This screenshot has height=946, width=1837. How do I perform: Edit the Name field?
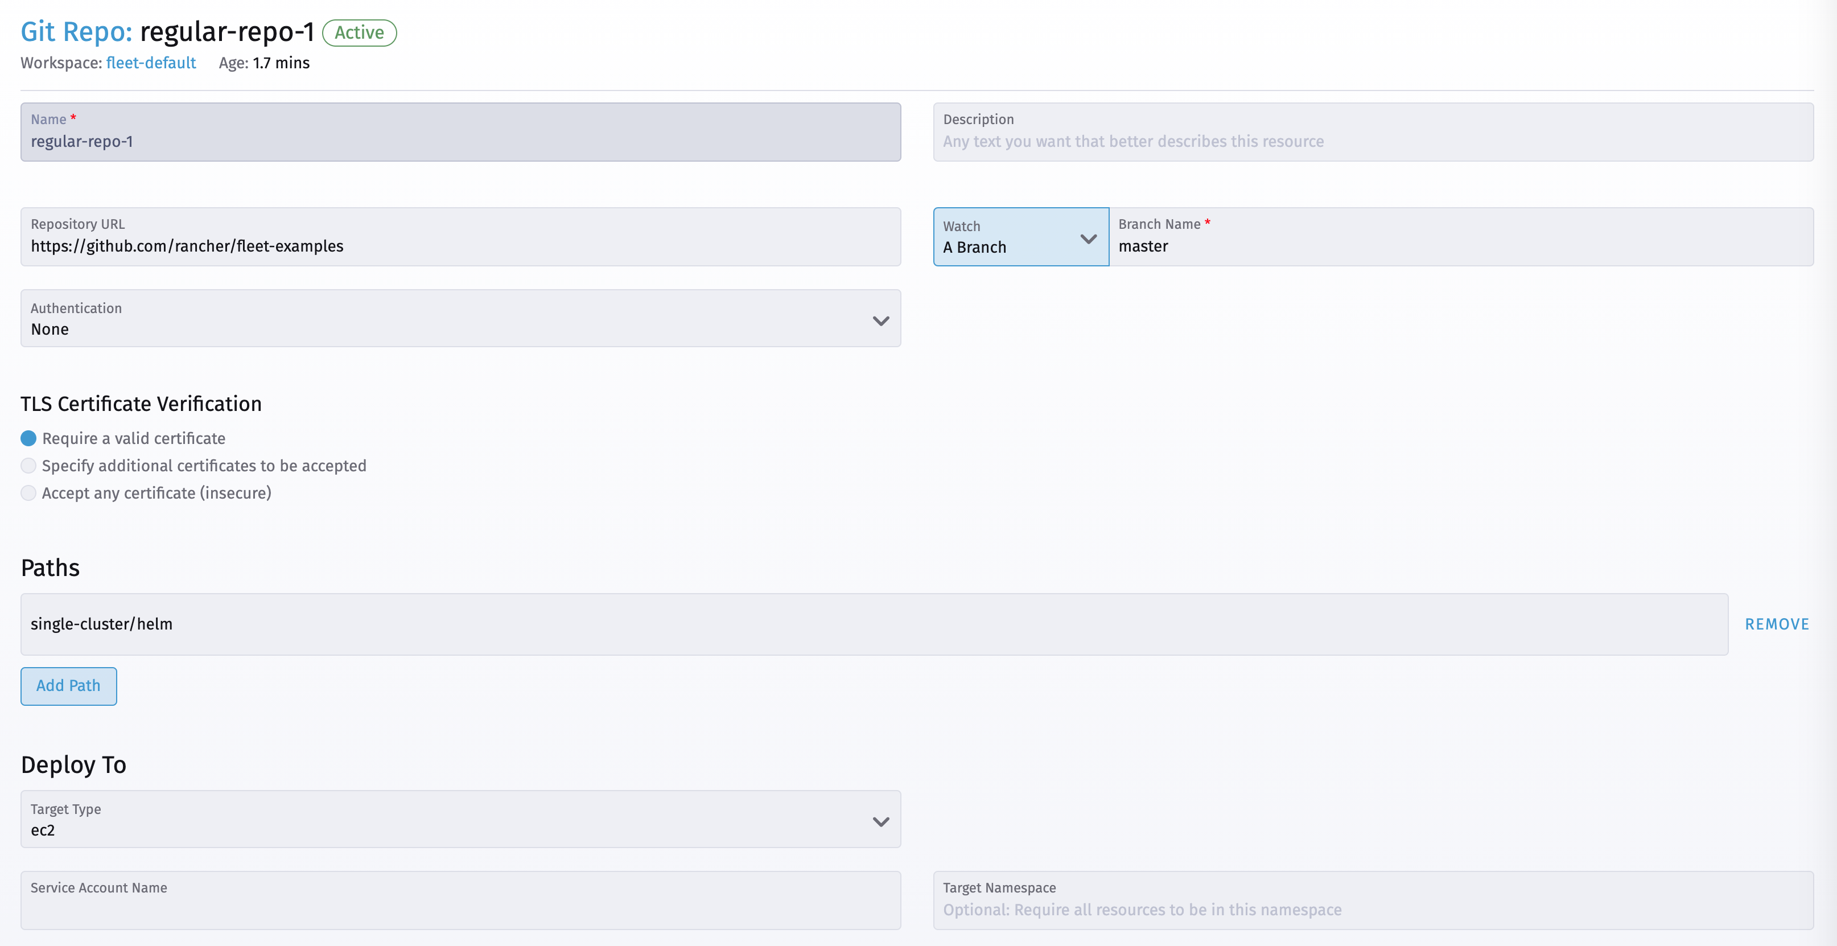point(460,141)
